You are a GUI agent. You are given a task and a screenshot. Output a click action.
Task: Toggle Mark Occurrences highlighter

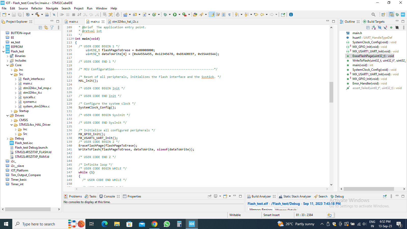tap(212, 15)
